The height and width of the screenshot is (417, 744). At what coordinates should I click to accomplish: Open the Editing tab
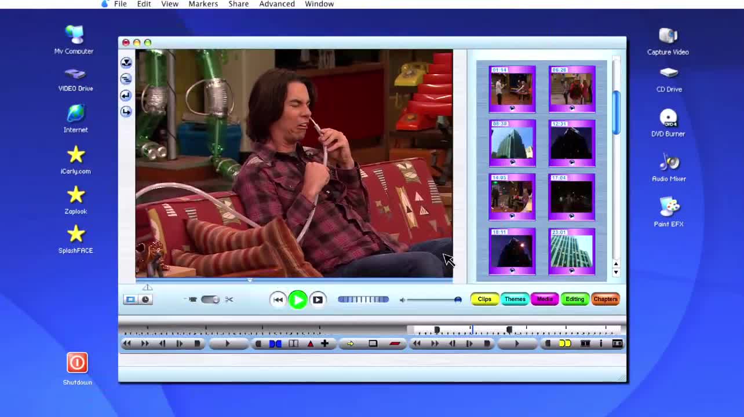575,299
